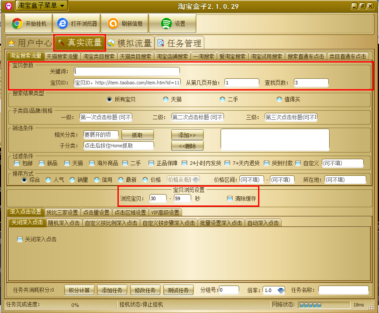Click the Chrome icon for 开始挂机

pos(17,24)
